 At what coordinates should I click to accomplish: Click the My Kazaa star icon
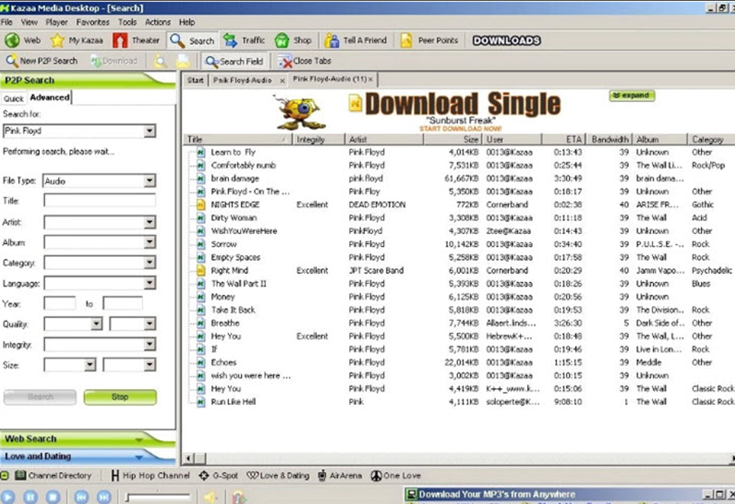pos(57,40)
